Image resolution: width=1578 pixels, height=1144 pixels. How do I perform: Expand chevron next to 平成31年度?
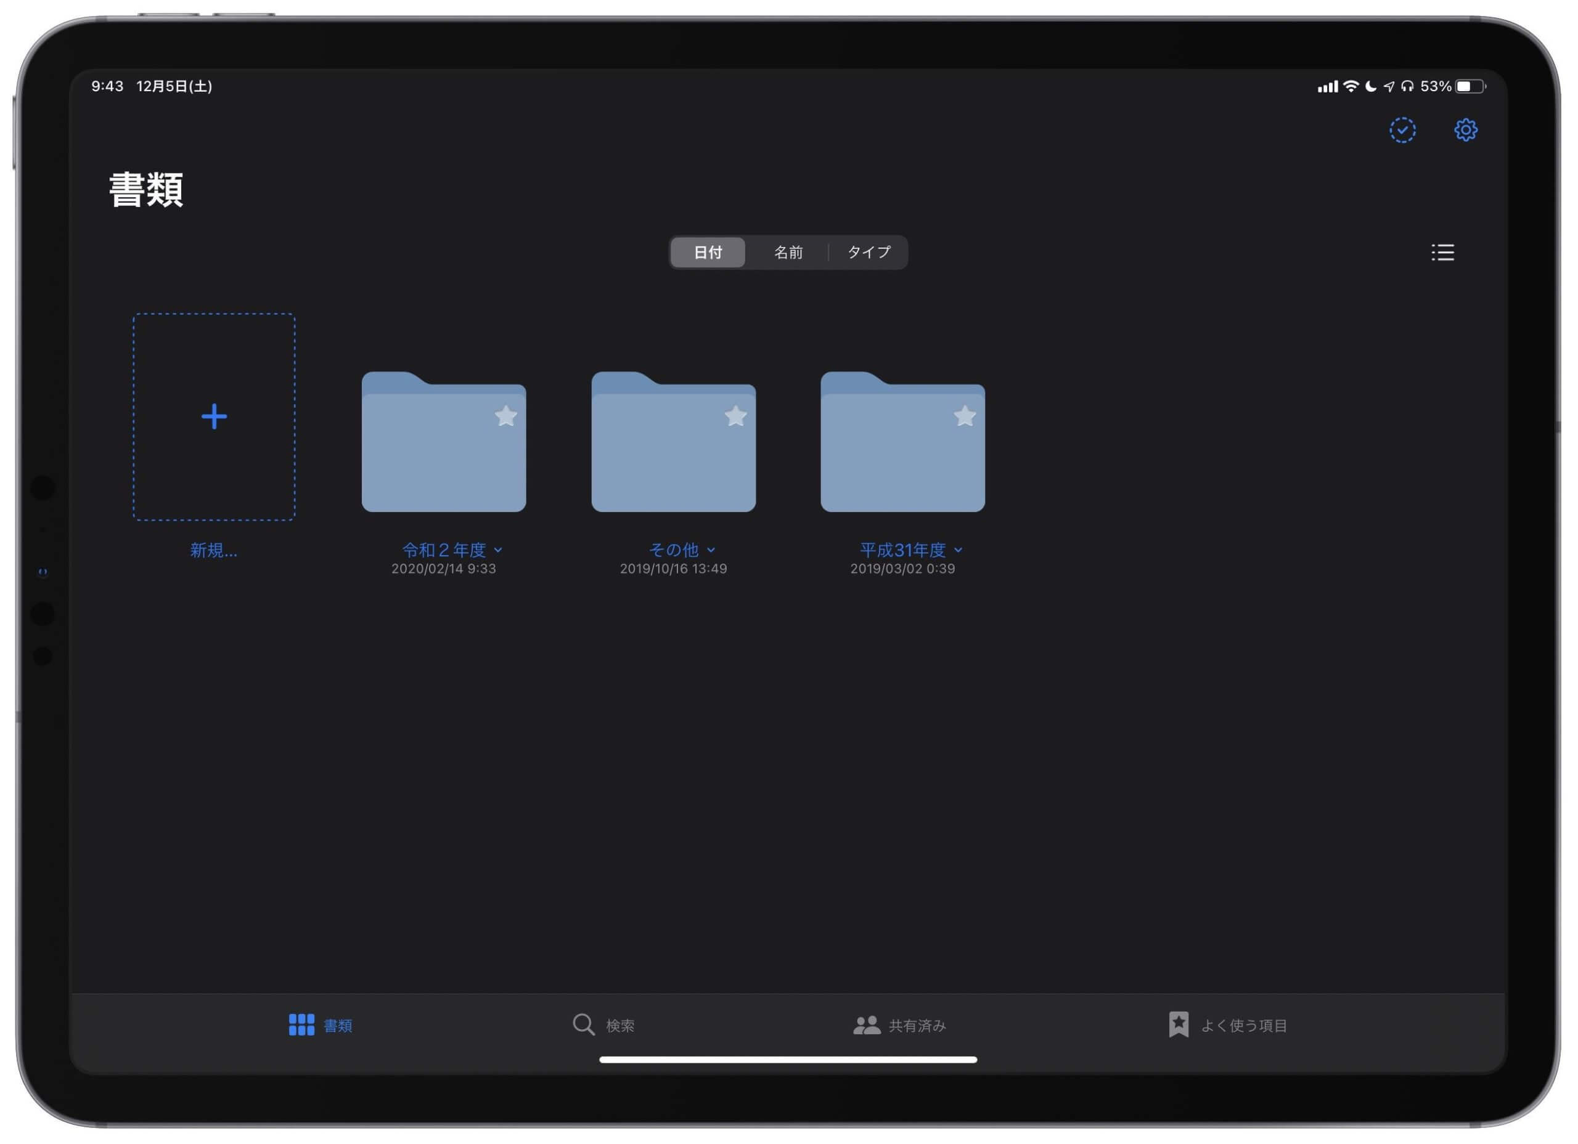tap(958, 550)
